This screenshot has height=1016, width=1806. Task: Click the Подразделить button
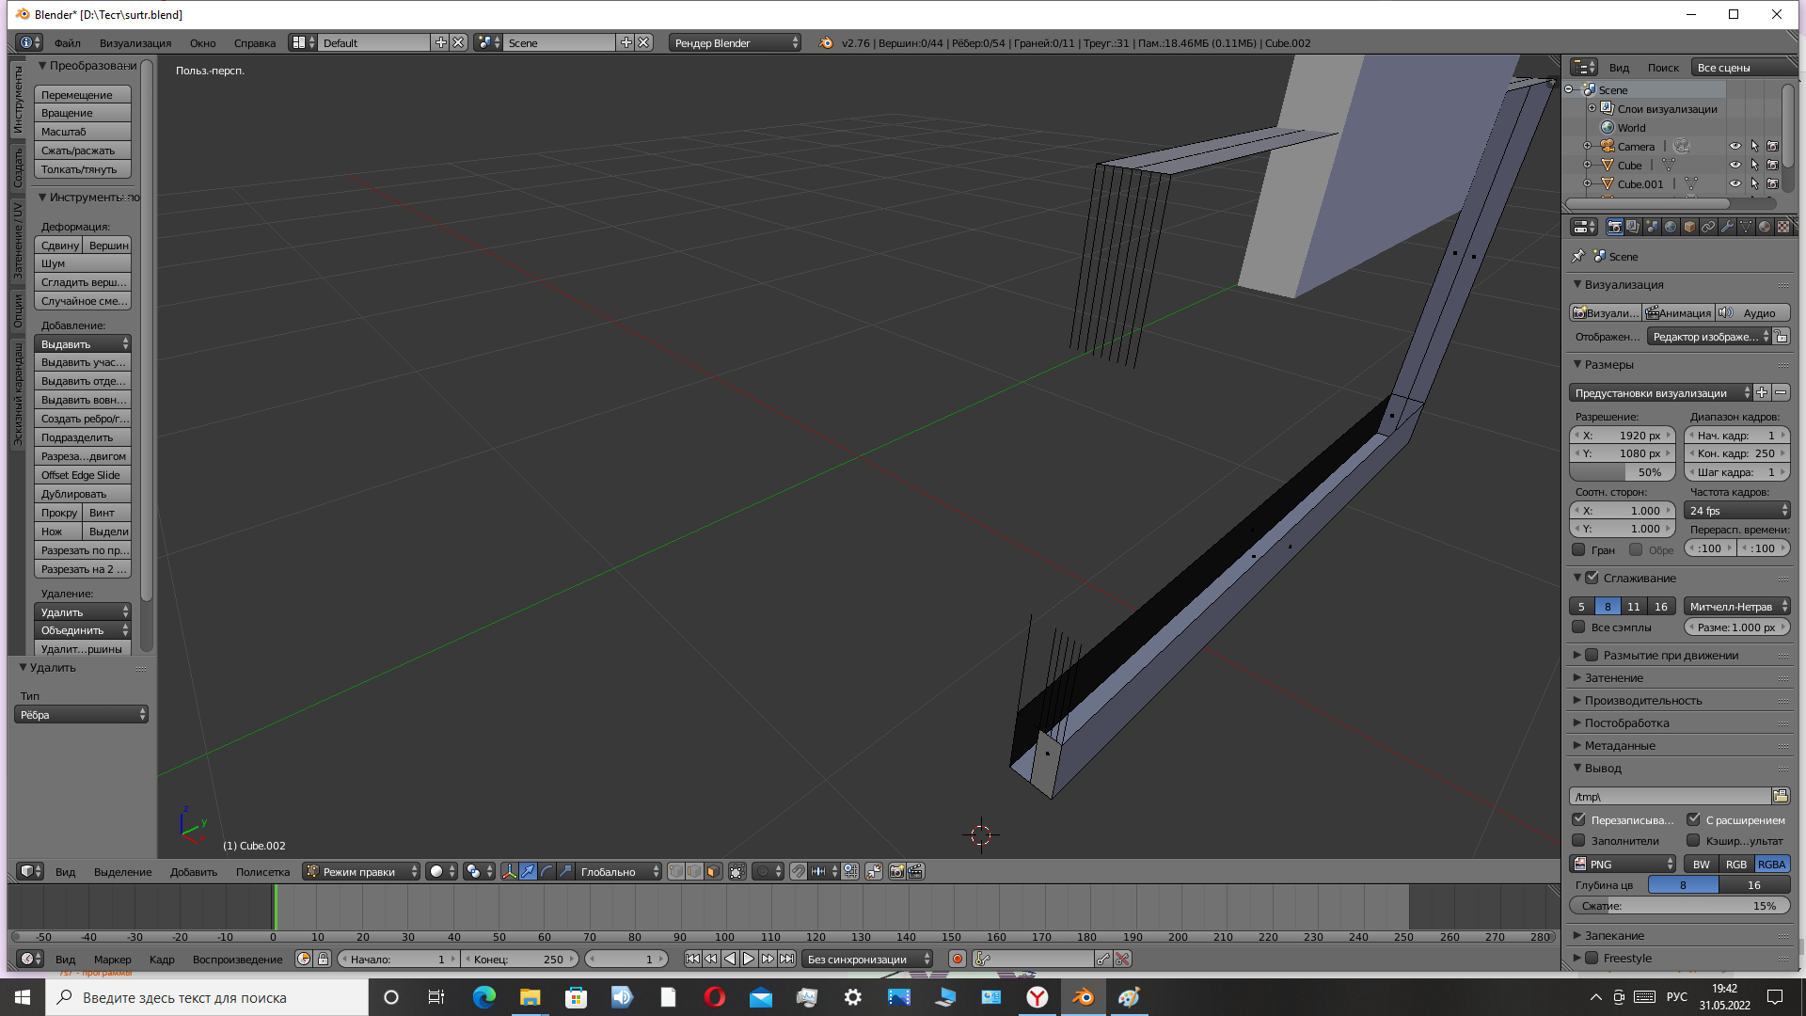82,437
